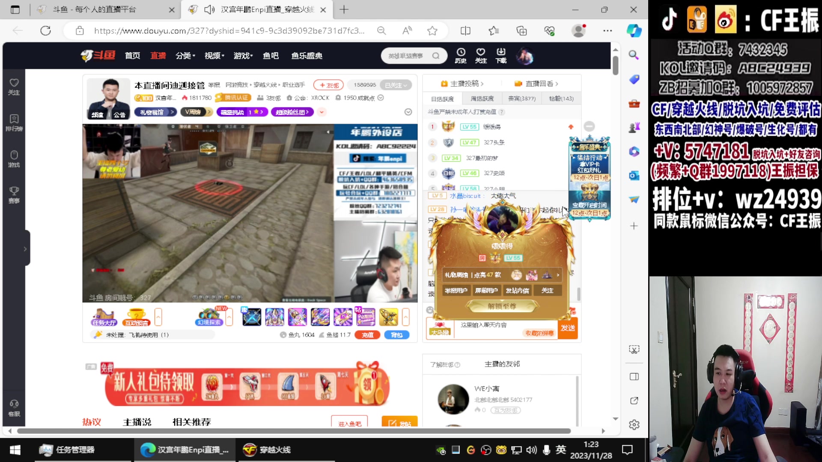
Task: Open the 历史 viewing history icon
Action: tap(460, 56)
